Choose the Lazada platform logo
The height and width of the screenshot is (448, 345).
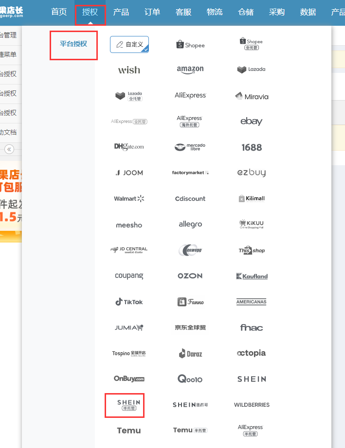[x=252, y=69]
